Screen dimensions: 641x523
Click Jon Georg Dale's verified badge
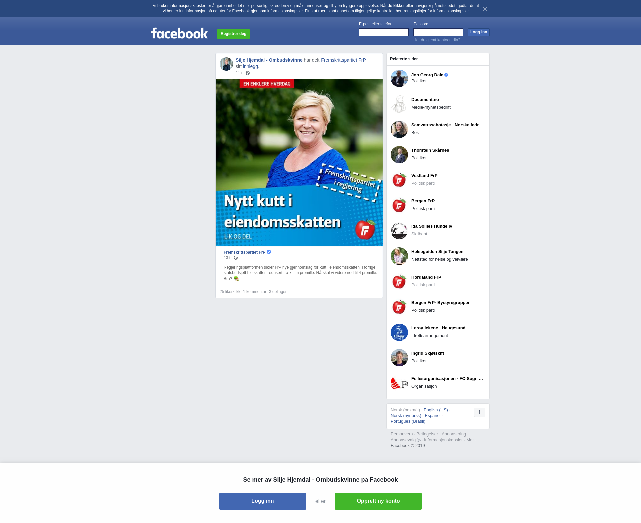coord(446,75)
